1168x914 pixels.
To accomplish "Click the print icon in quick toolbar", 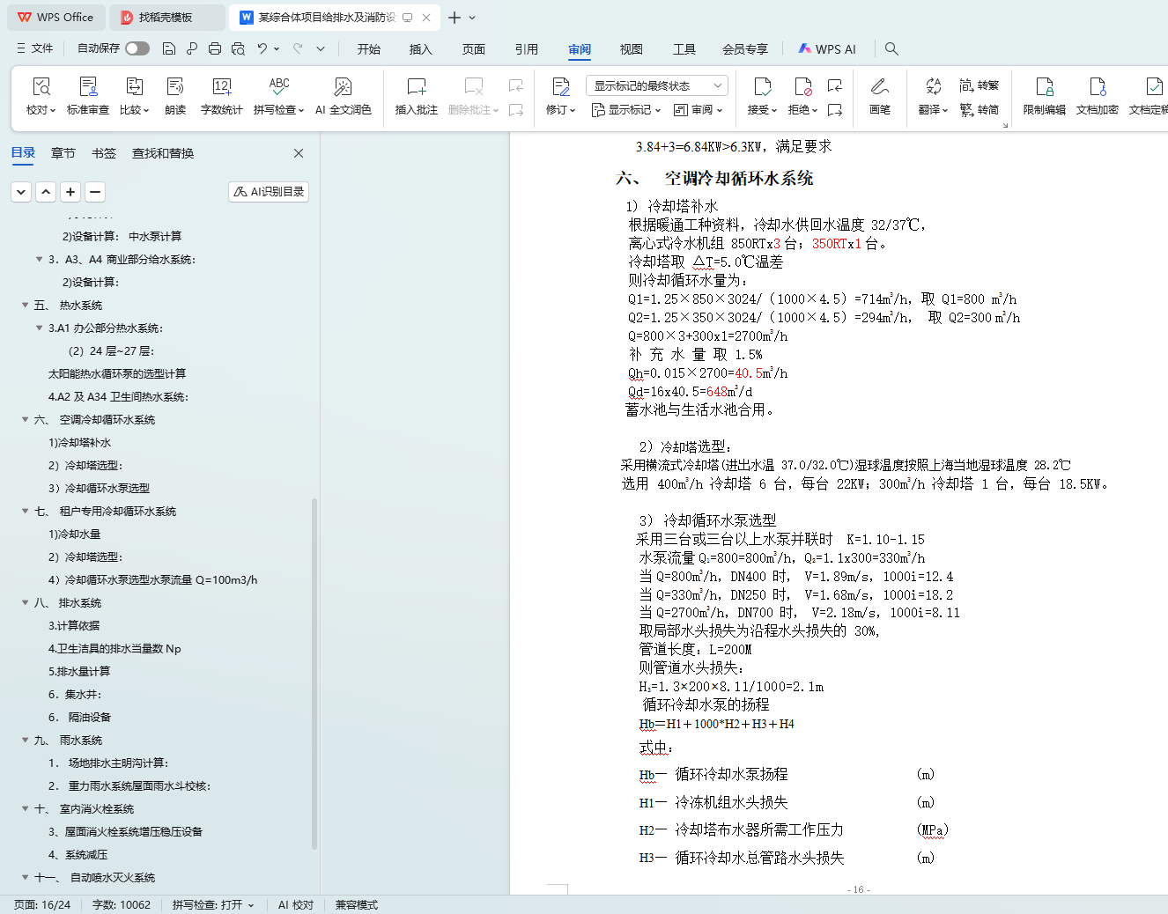I will [215, 48].
